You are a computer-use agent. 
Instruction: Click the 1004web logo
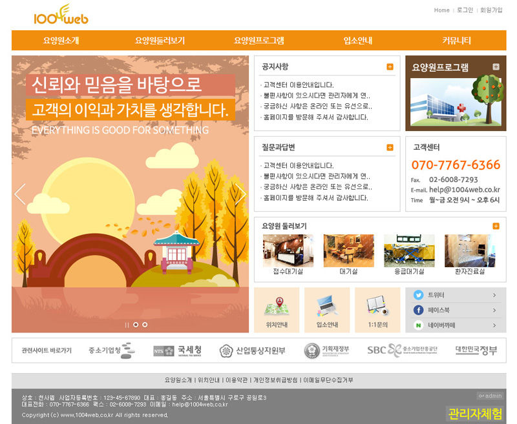coord(61,15)
